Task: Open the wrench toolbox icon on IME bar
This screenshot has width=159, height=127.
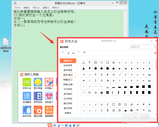Action: 78,125
